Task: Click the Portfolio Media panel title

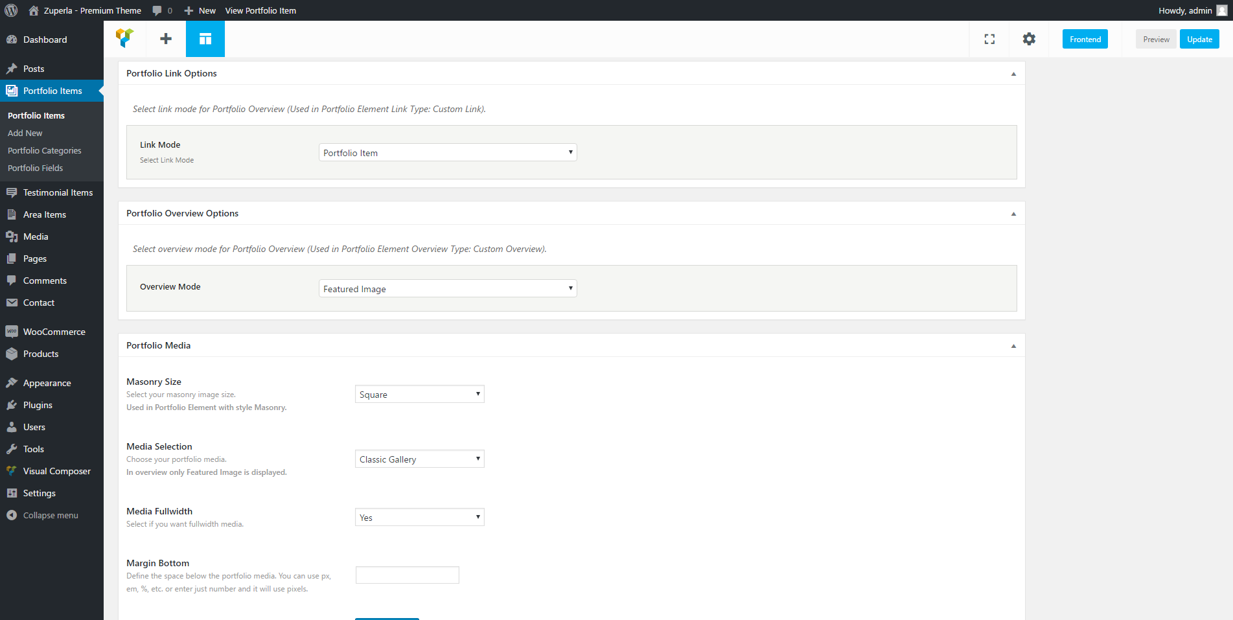Action: (x=158, y=345)
